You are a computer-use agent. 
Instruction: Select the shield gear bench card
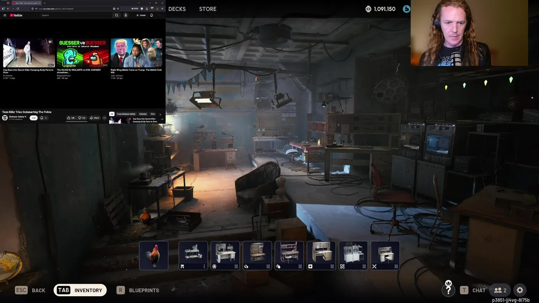[x=225, y=255]
